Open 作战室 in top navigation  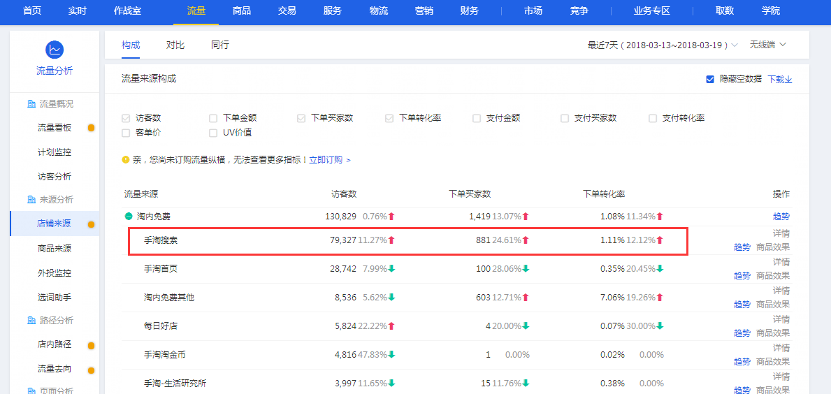[x=128, y=10]
